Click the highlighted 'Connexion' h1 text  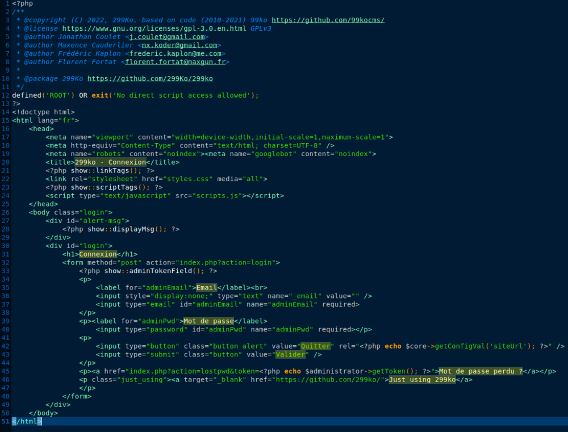pyautogui.click(x=98, y=254)
